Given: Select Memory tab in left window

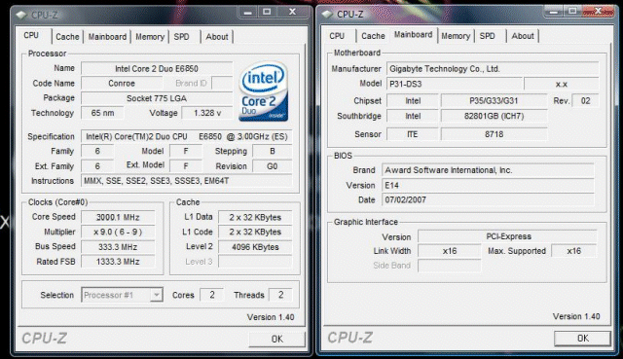Looking at the screenshot, I should (150, 37).
